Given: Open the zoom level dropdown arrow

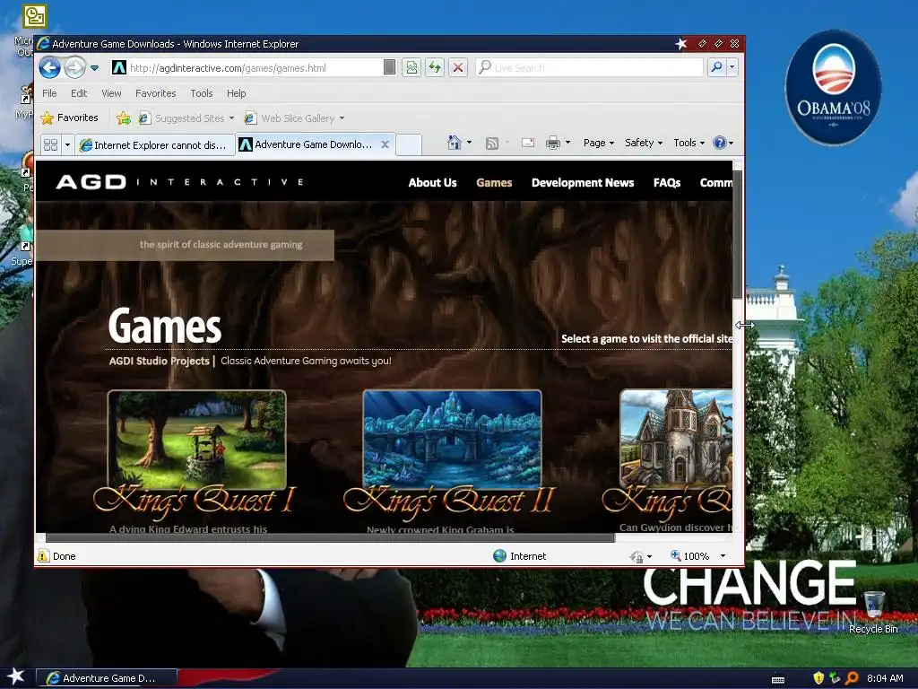Looking at the screenshot, I should (x=723, y=556).
